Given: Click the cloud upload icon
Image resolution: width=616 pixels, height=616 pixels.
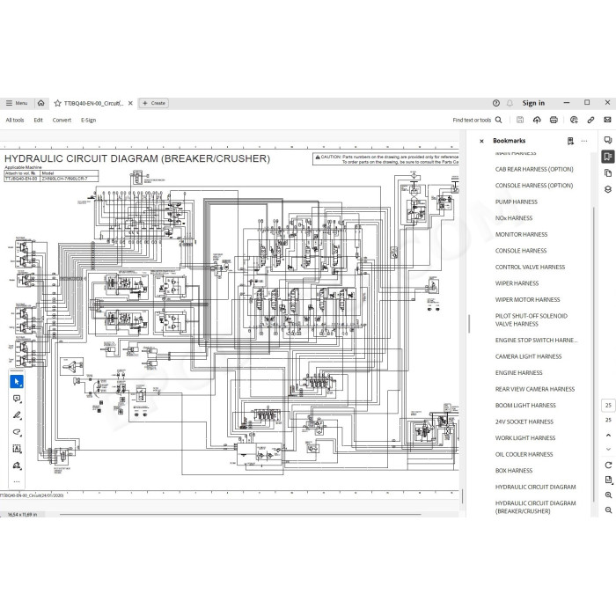Looking at the screenshot, I should 537,120.
